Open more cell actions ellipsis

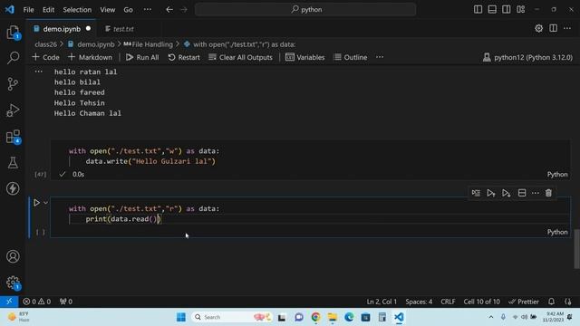click(x=536, y=193)
